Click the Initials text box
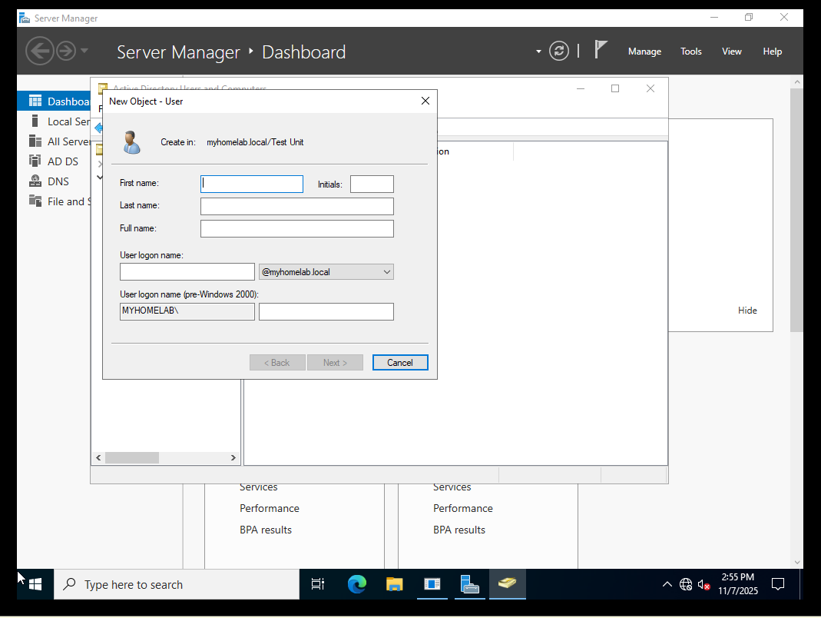 (372, 184)
